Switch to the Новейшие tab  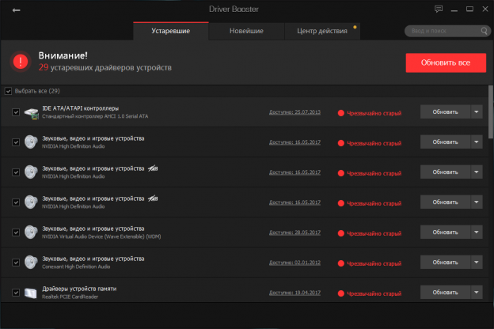(x=246, y=31)
